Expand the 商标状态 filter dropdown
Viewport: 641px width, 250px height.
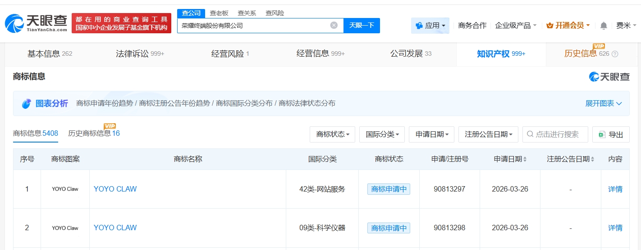click(332, 134)
